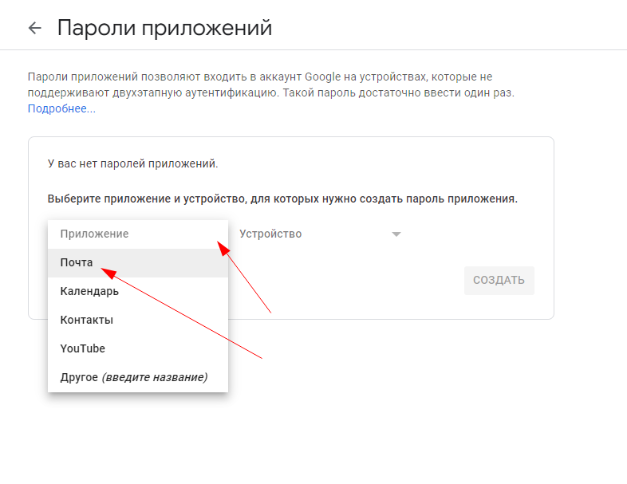This screenshot has height=484, width=627.
Task: Click the 'У вас нет паролей приложений' message
Action: pyautogui.click(x=132, y=163)
